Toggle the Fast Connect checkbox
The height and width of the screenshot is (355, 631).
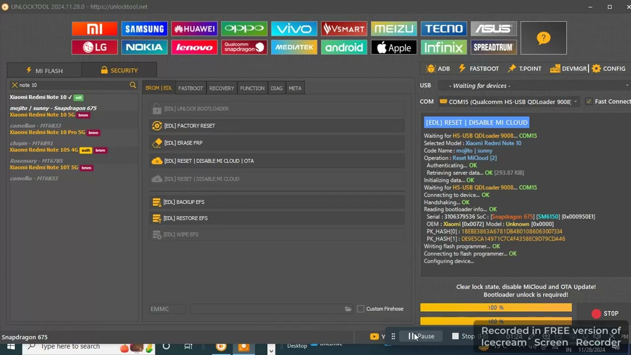(589, 102)
